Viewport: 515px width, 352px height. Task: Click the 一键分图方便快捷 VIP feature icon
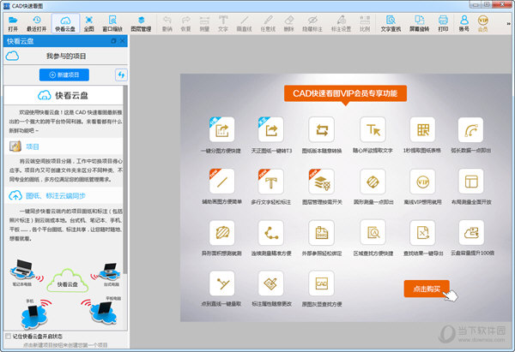point(221,130)
